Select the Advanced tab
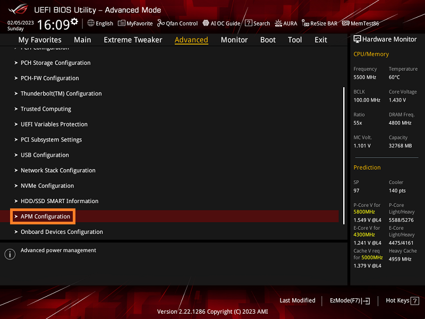425x319 pixels. pyautogui.click(x=191, y=40)
